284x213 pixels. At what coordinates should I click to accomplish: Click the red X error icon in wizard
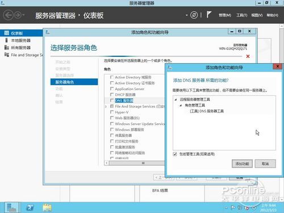tap(248, 56)
